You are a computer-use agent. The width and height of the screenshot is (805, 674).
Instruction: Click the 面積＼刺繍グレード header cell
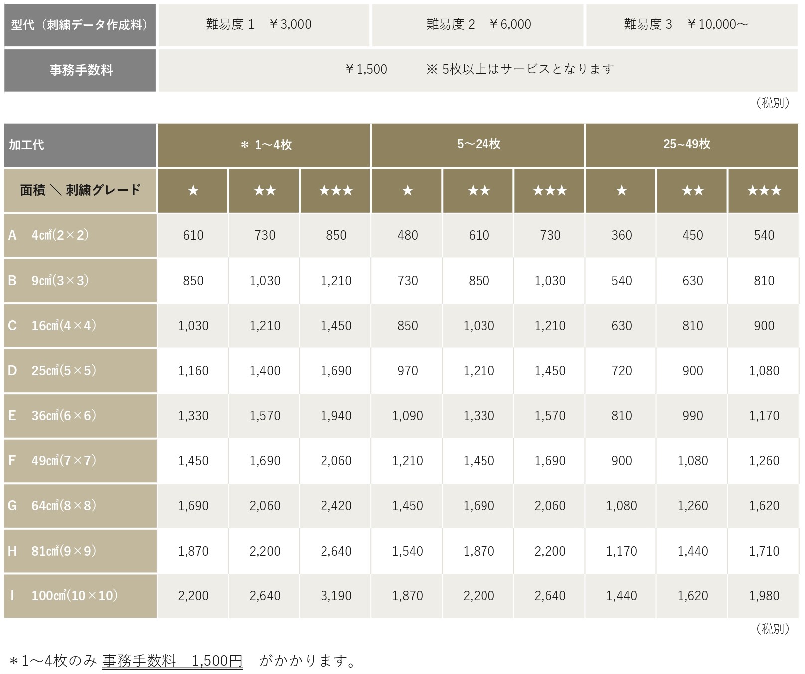click(80, 191)
